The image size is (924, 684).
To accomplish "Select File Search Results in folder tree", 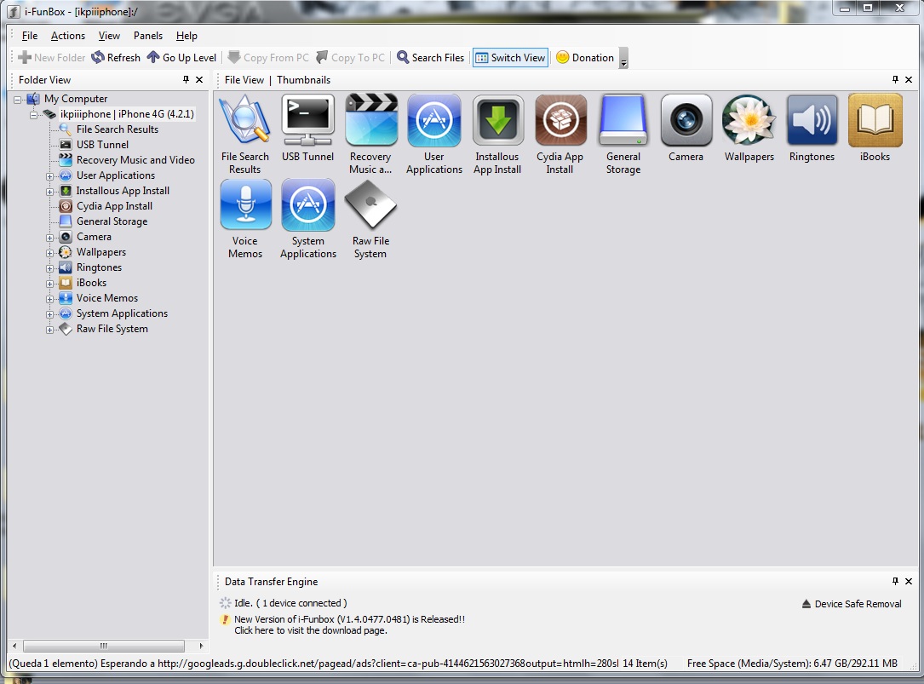I will (118, 129).
